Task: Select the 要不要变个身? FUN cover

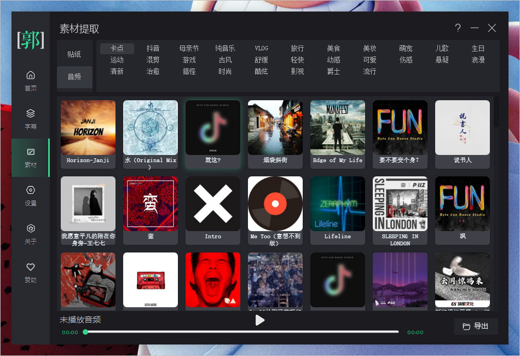Action: click(400, 128)
